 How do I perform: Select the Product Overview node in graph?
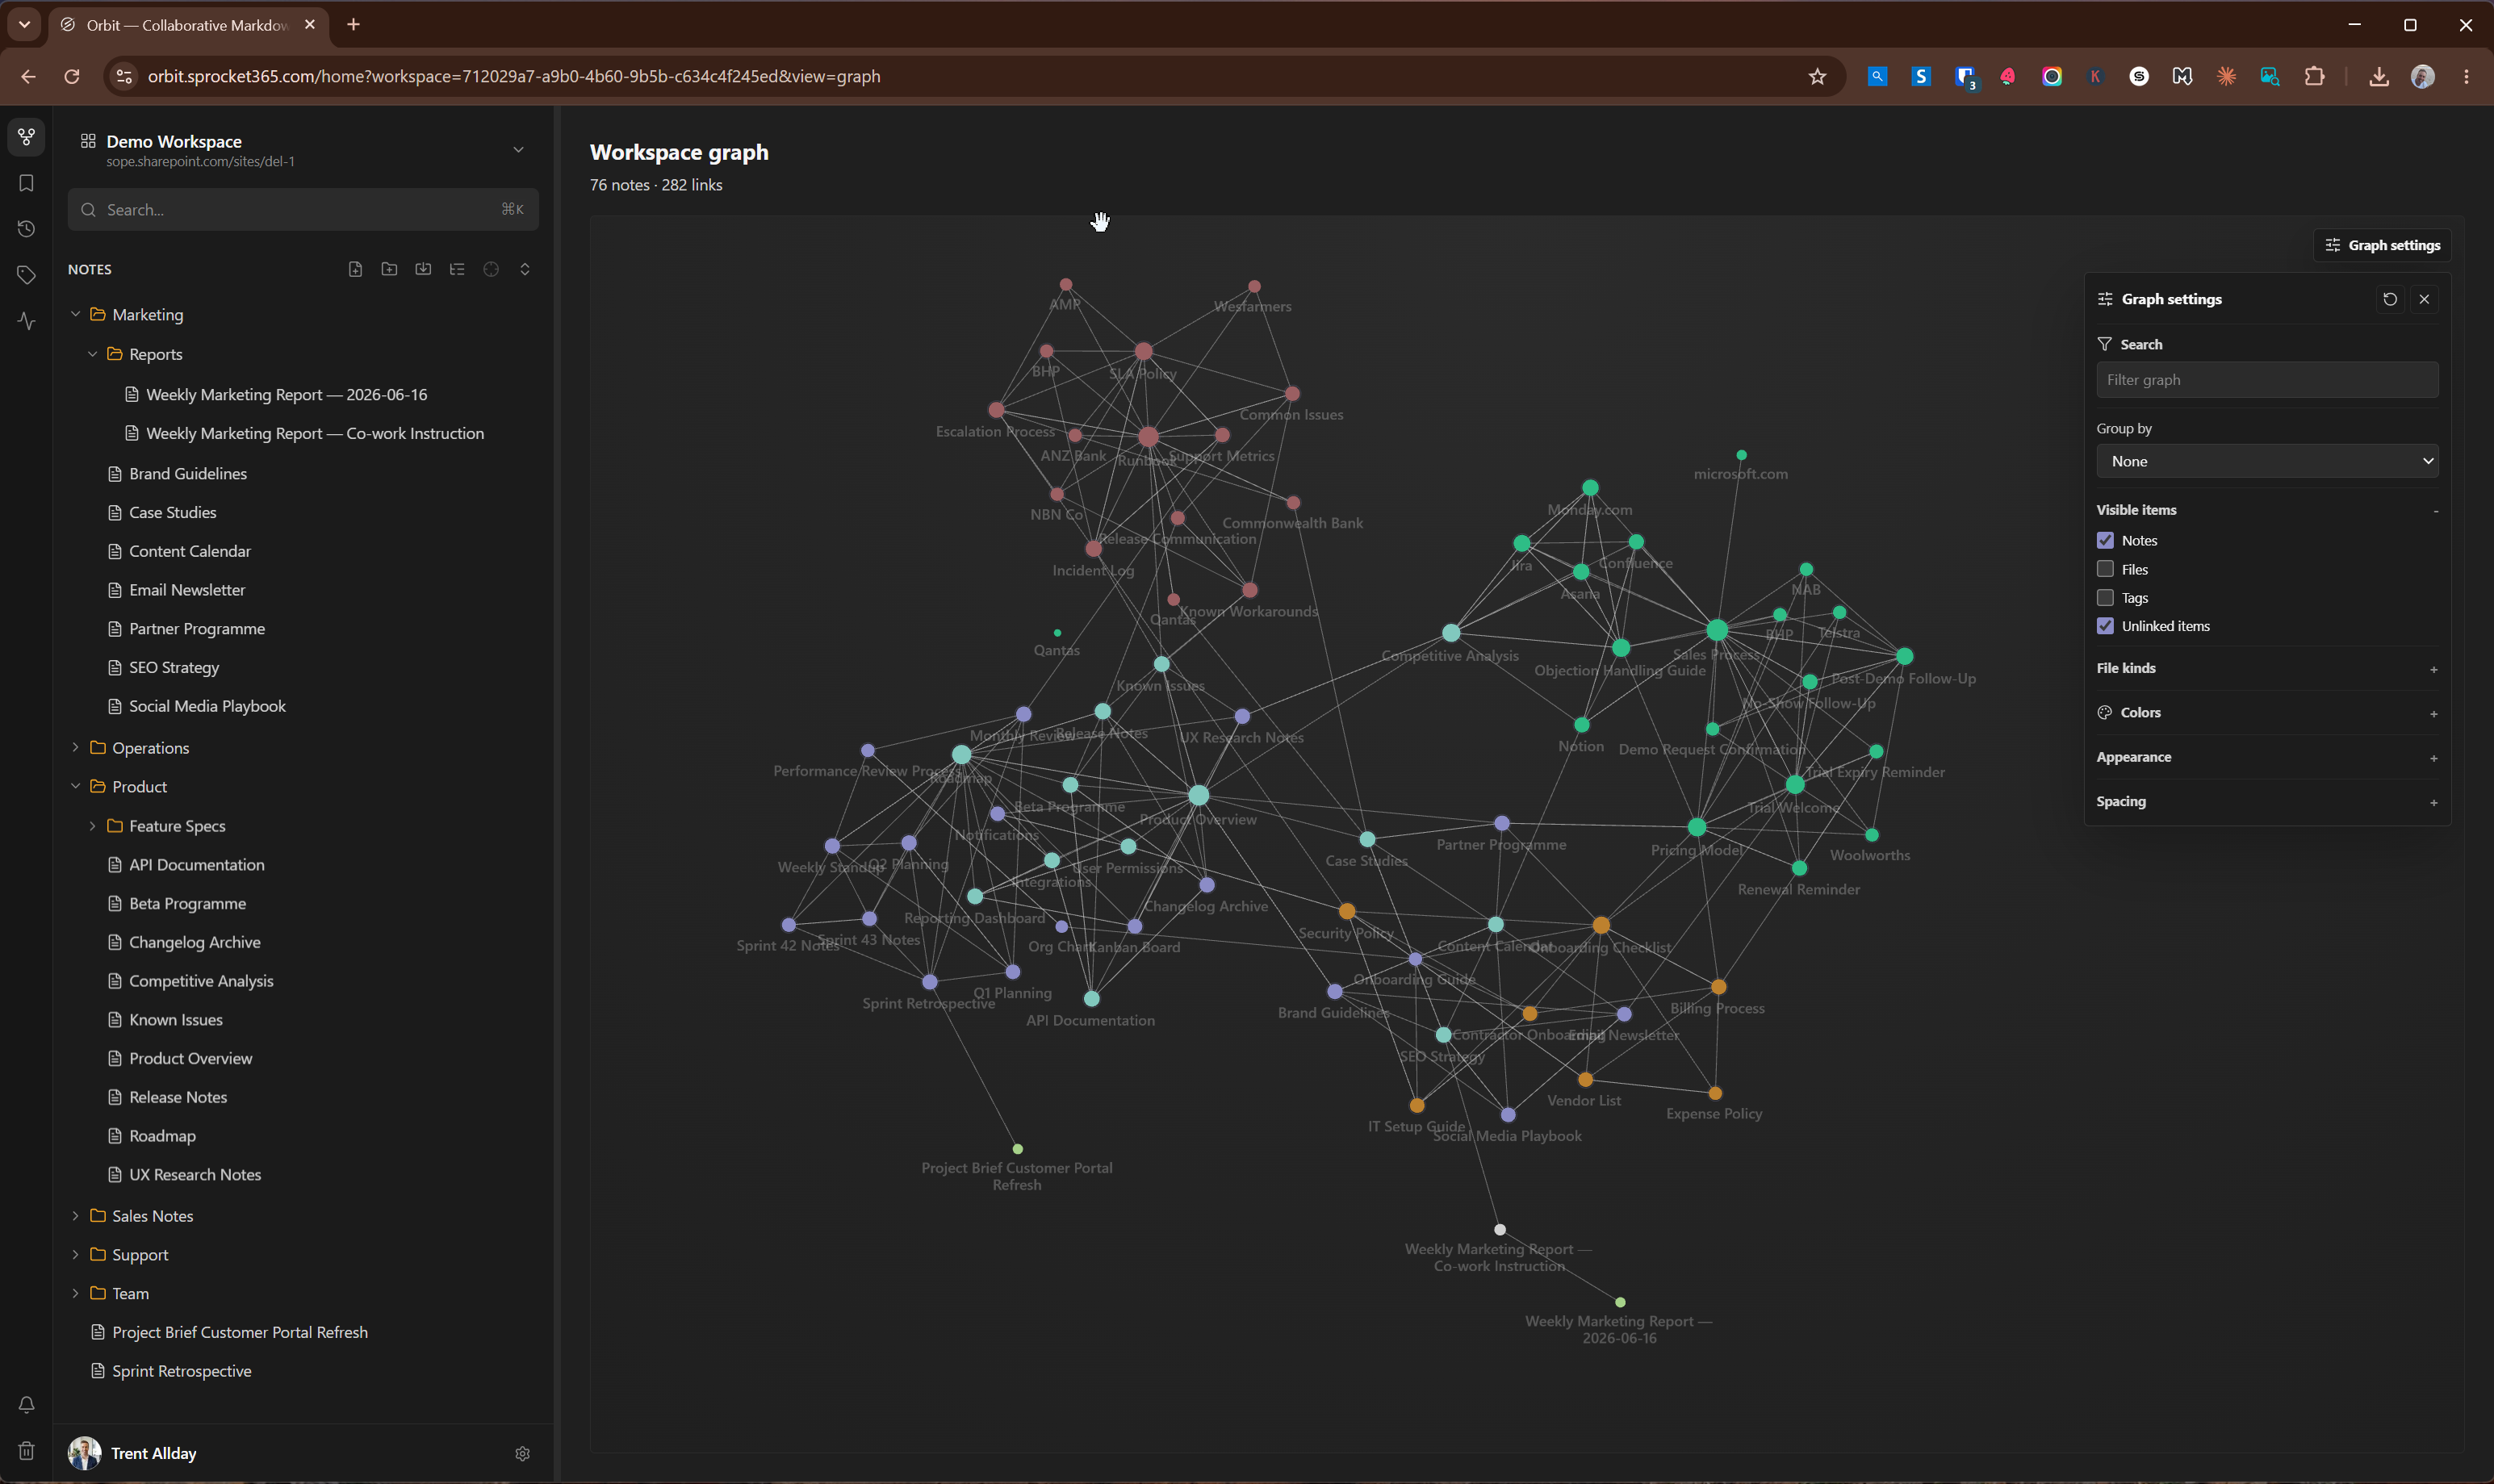1199,795
